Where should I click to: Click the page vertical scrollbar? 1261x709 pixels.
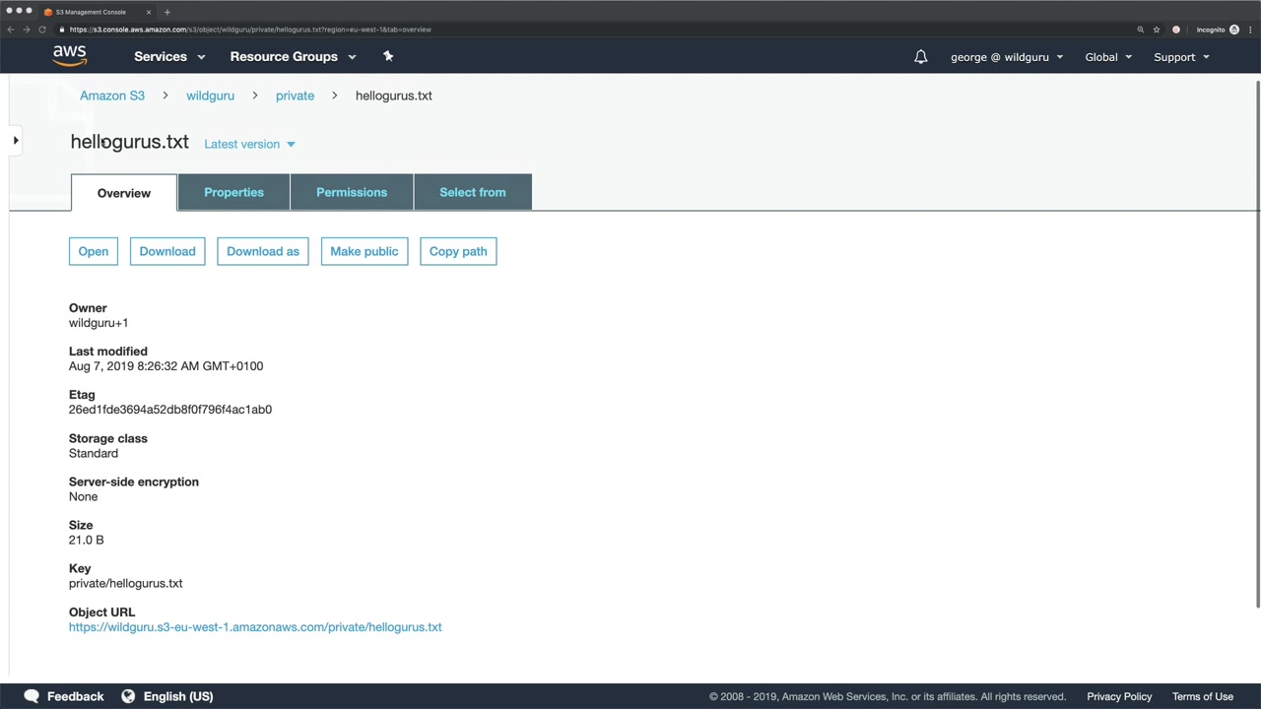click(1257, 344)
